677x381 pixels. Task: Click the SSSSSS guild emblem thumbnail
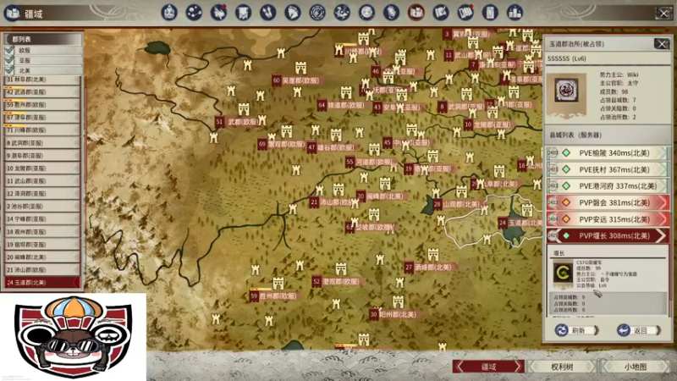click(x=566, y=91)
